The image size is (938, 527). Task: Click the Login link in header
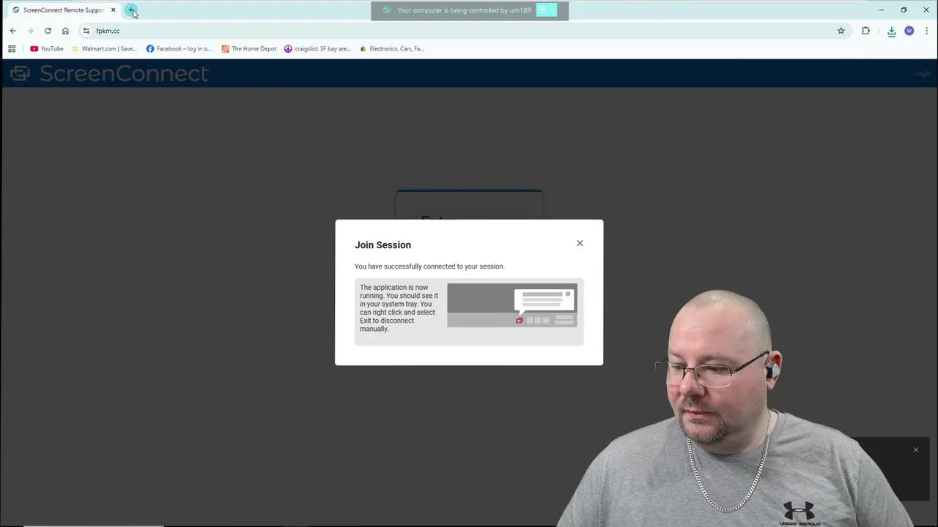click(922, 73)
